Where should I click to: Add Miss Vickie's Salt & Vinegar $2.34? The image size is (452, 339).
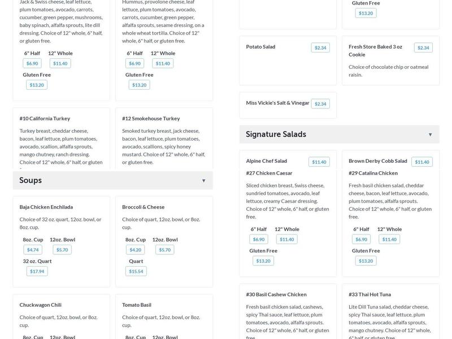[x=320, y=104]
